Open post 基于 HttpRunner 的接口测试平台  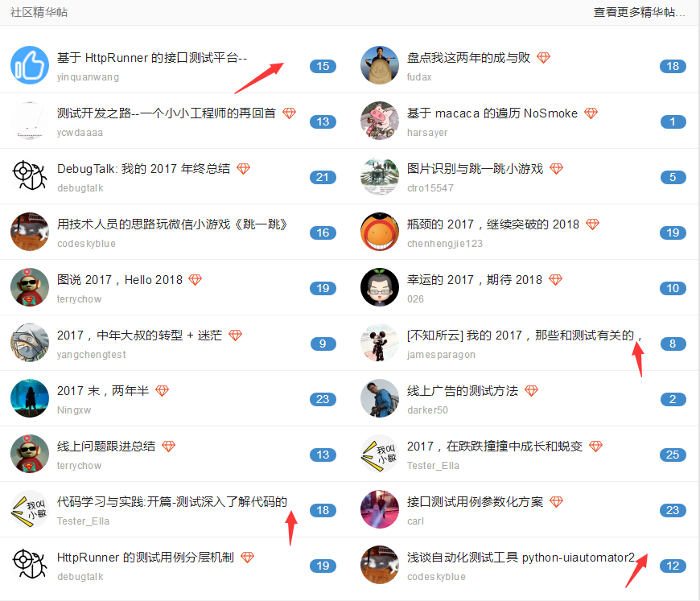click(x=152, y=58)
